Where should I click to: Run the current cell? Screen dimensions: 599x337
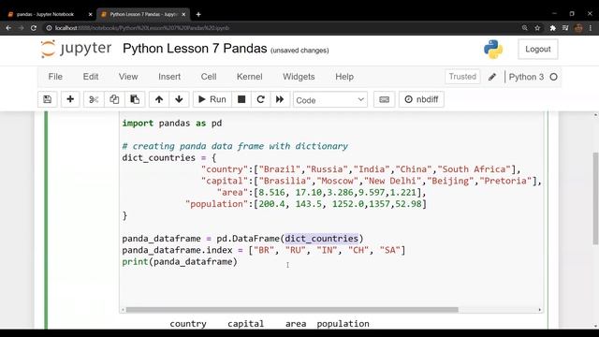(x=212, y=99)
